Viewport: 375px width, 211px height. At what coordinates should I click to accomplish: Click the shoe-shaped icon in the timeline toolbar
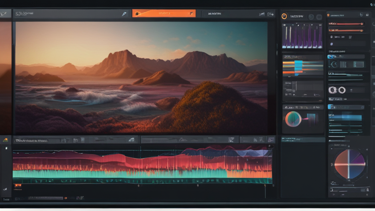tap(131, 140)
